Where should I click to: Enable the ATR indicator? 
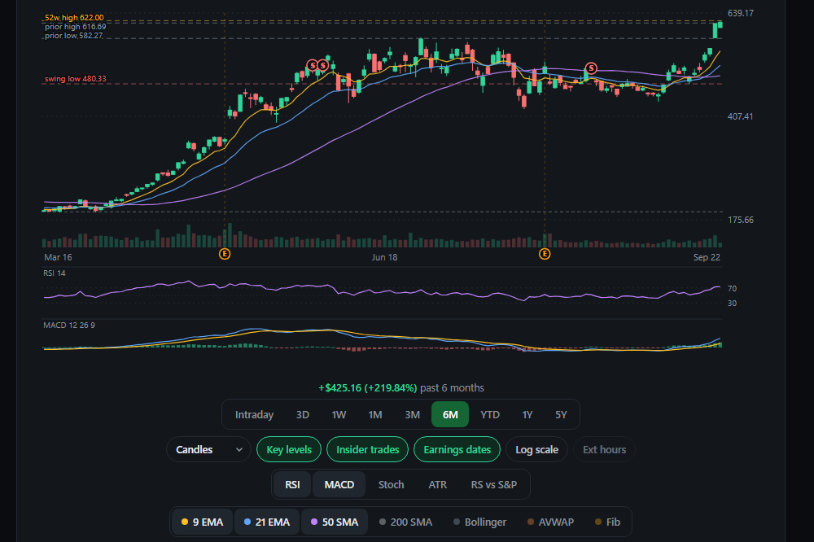tap(437, 484)
